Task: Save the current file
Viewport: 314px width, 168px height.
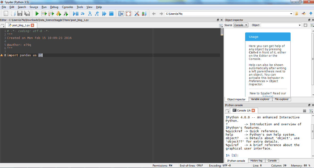Action: point(20,13)
